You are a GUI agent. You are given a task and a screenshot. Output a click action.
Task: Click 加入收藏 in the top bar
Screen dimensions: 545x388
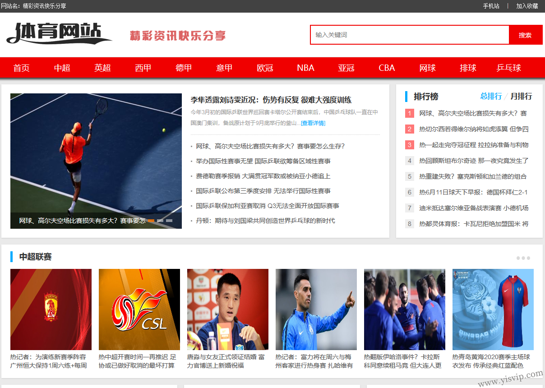click(x=527, y=6)
